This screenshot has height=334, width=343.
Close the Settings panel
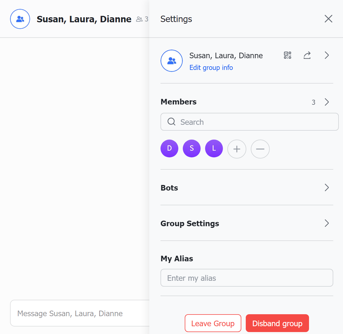click(x=329, y=19)
